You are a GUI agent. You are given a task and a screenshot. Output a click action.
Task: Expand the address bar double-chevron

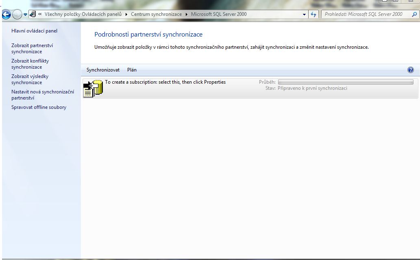(40, 14)
